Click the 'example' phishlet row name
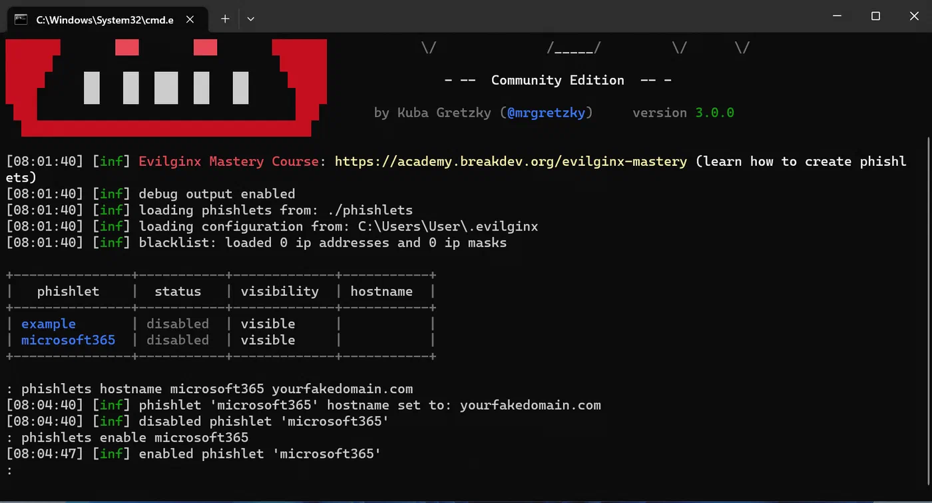932x503 pixels. (49, 324)
